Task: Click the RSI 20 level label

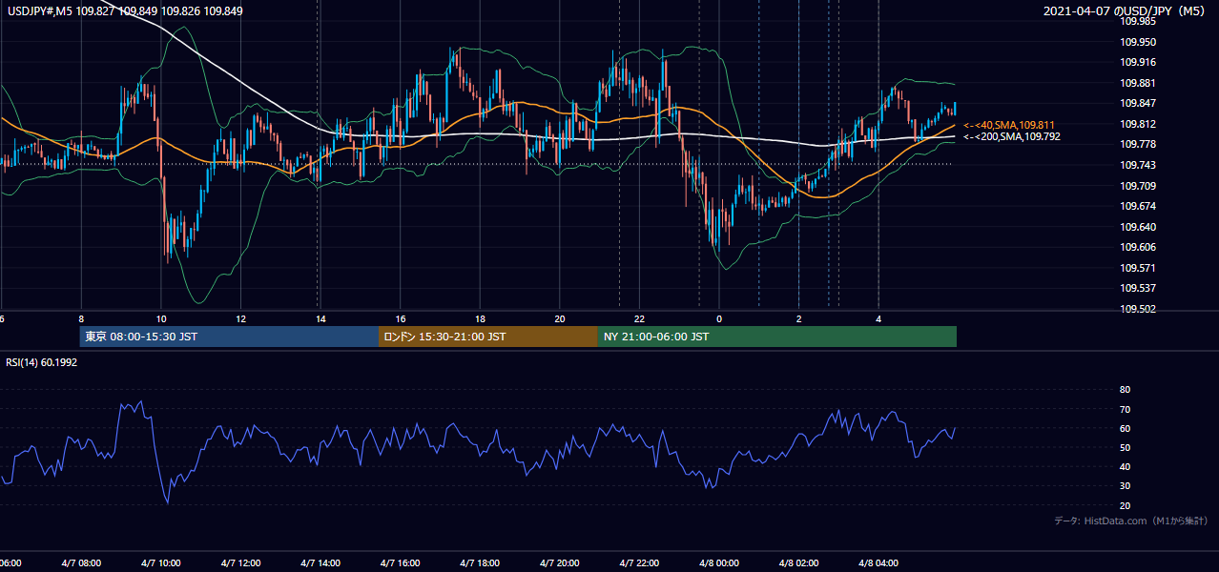Action: (x=1125, y=505)
